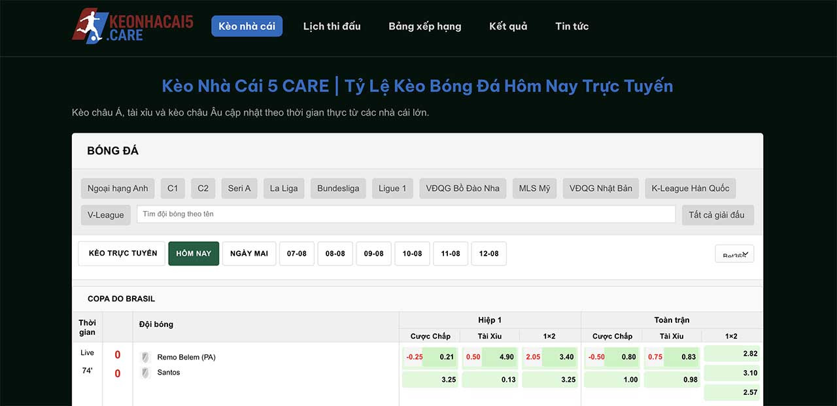The image size is (837, 406).
Task: Click the Remo Belem team crest icon
Action: tap(145, 357)
